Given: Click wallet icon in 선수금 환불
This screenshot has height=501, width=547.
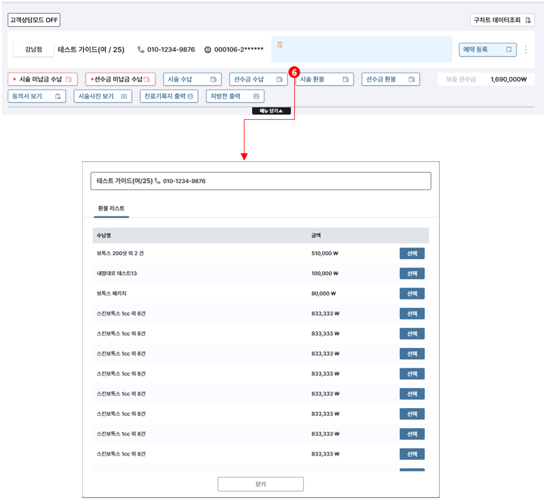Looking at the screenshot, I should coord(412,80).
